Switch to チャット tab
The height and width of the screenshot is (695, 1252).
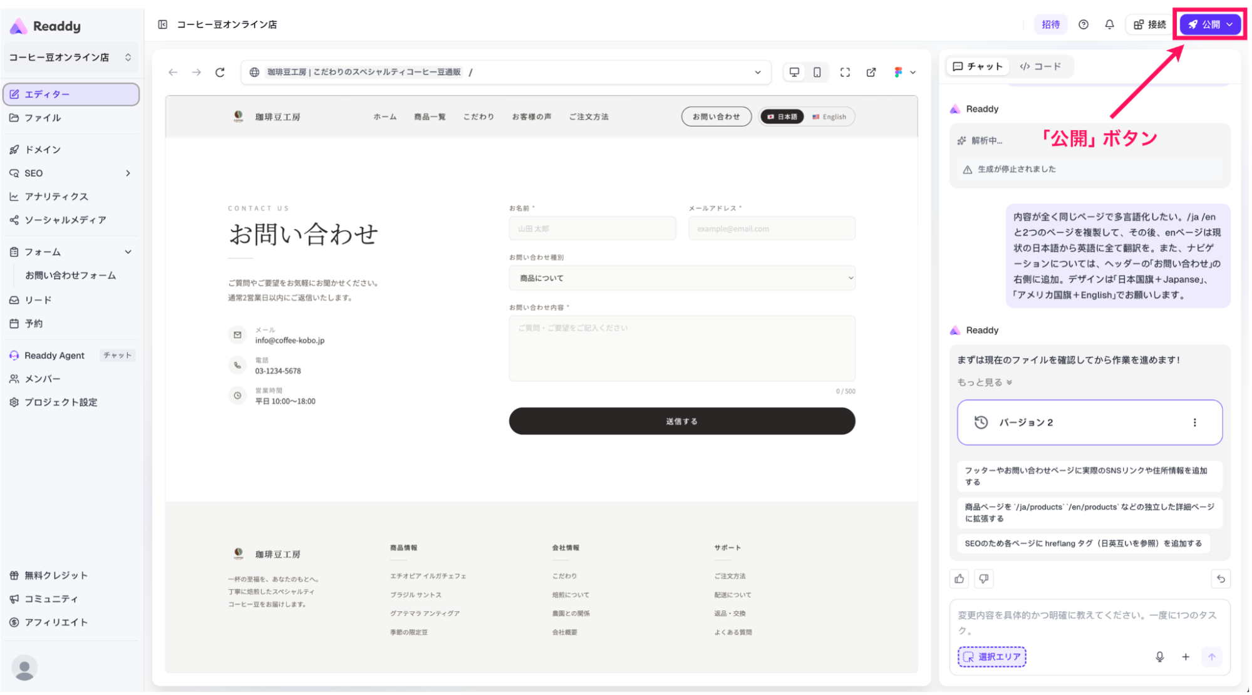978,66
